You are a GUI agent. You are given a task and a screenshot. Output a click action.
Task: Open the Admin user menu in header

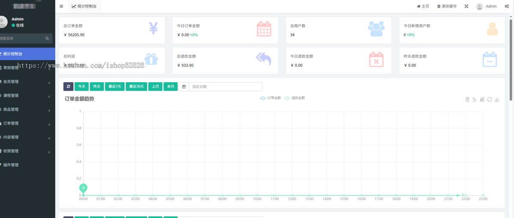click(x=487, y=6)
